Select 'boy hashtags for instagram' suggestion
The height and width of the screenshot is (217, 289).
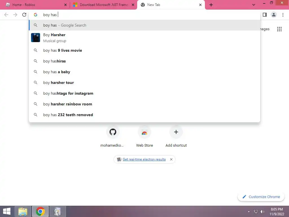pos(144,93)
